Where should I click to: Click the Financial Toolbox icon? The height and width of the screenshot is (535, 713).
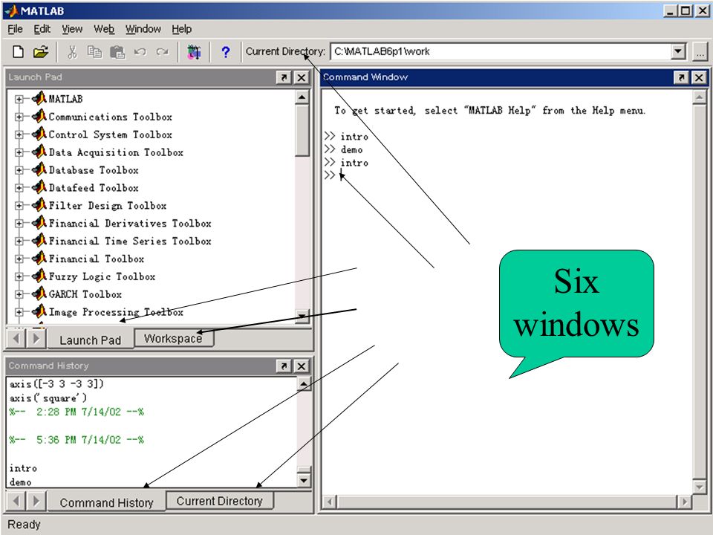pyautogui.click(x=39, y=258)
